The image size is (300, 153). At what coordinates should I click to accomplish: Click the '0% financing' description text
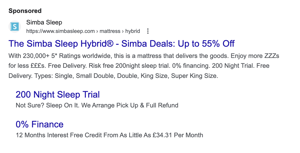pyautogui.click(x=194, y=66)
